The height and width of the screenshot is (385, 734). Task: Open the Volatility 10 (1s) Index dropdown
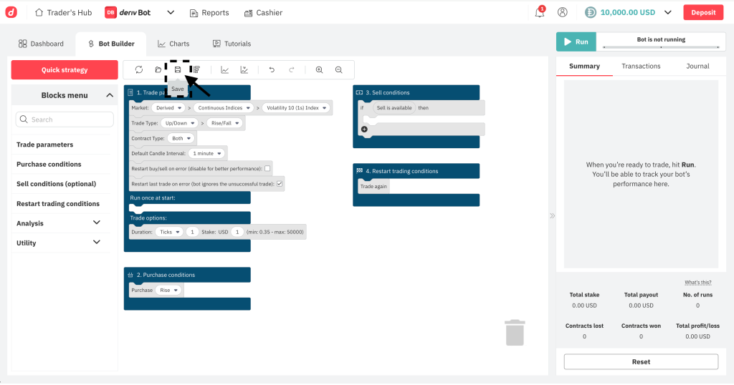click(295, 108)
